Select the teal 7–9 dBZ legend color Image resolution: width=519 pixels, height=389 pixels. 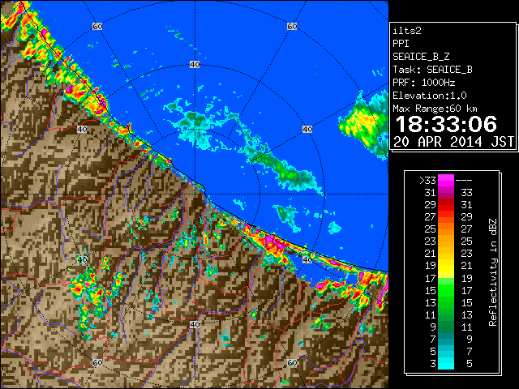(x=446, y=340)
